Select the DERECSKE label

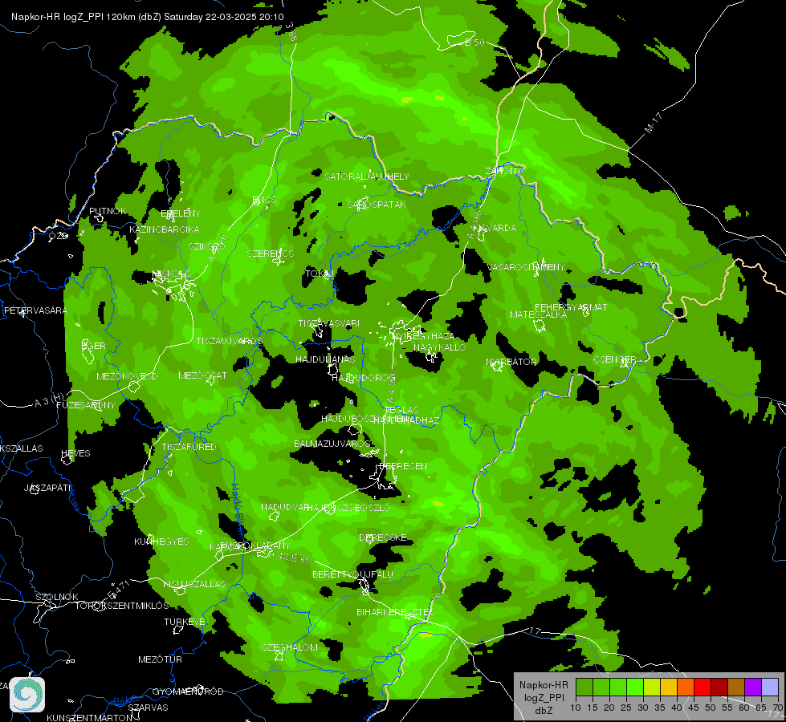[383, 537]
